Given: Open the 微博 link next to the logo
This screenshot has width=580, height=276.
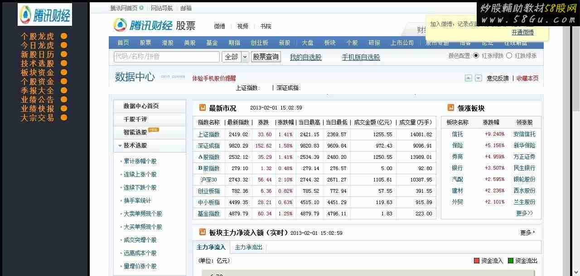Looking at the screenshot, I should 220,26.
